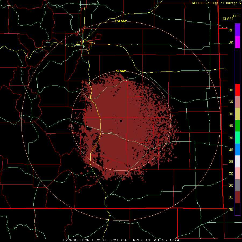
Task: Click the Hydrometeor Classification KPUX title text
Action: click(x=122, y=240)
